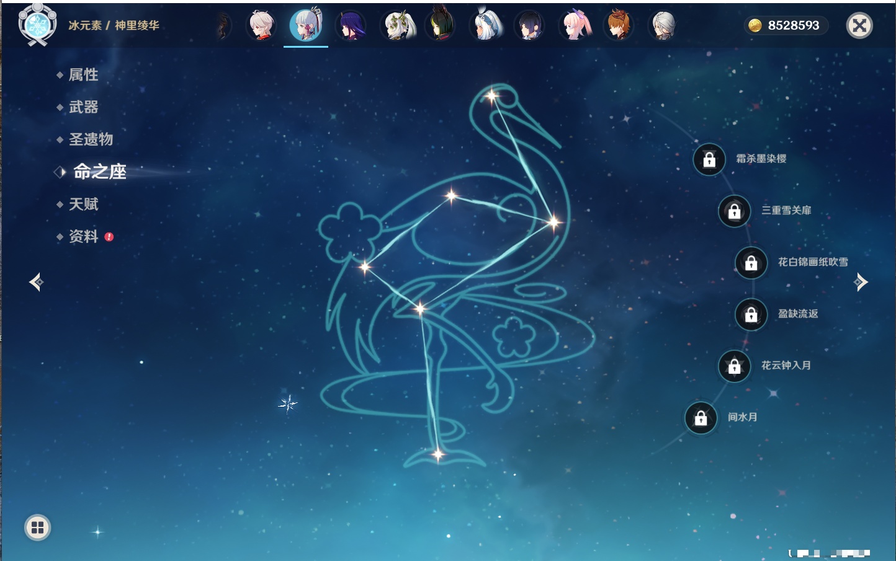Open the grid menu icon at bottom-left

click(x=37, y=528)
